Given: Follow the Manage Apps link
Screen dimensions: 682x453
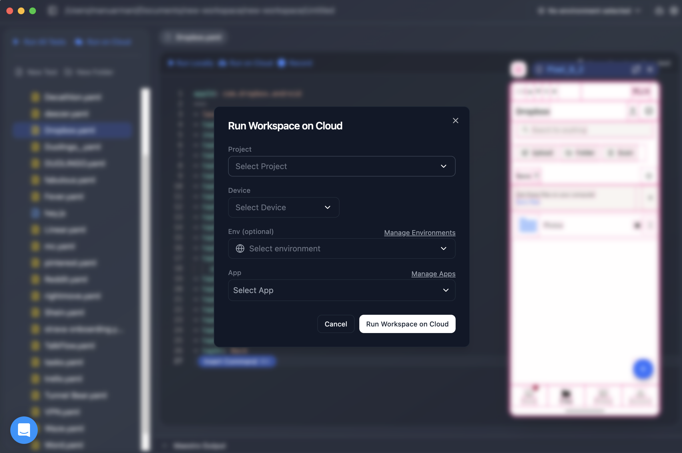Looking at the screenshot, I should click(433, 274).
